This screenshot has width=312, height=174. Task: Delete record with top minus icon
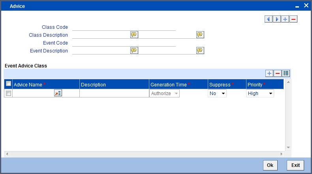click(x=293, y=19)
